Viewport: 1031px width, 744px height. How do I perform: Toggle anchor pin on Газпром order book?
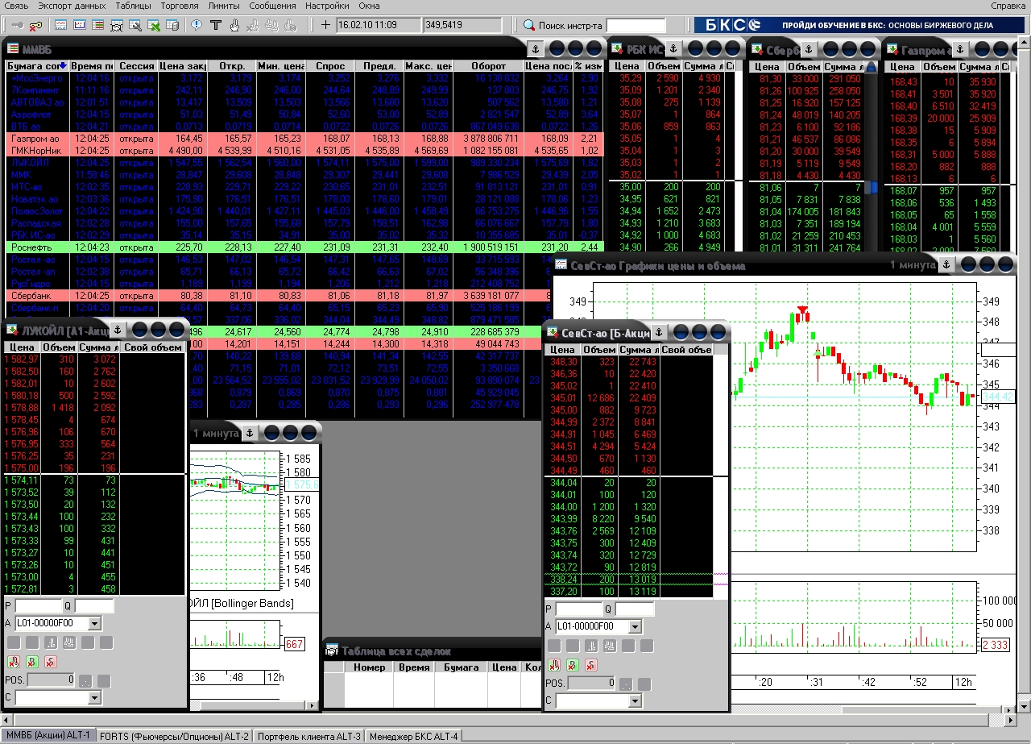(959, 48)
